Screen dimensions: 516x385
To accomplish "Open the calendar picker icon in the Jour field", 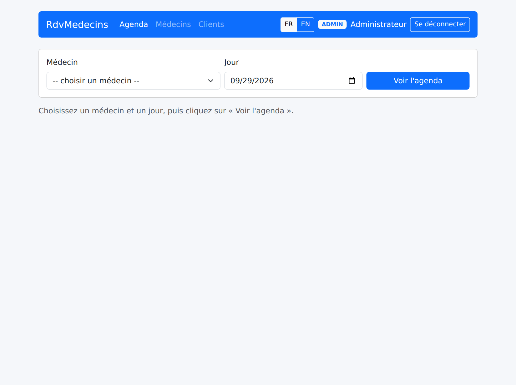I will click(352, 81).
